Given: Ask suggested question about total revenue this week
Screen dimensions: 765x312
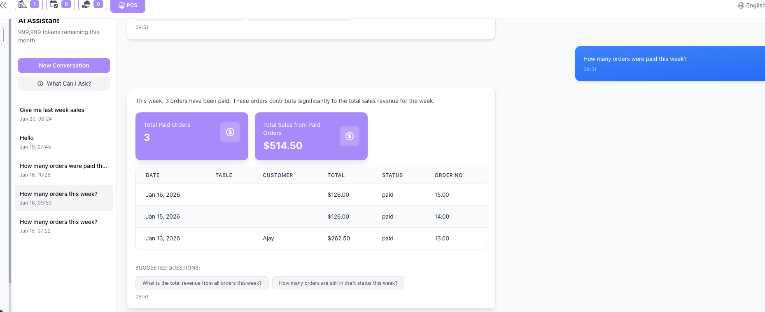Looking at the screenshot, I should click(x=202, y=283).
